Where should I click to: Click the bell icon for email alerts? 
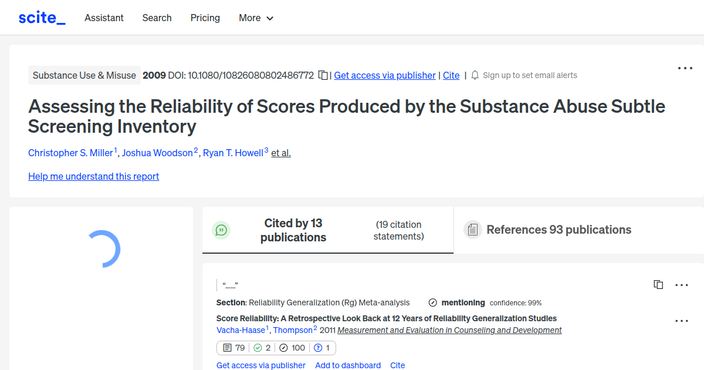[473, 75]
